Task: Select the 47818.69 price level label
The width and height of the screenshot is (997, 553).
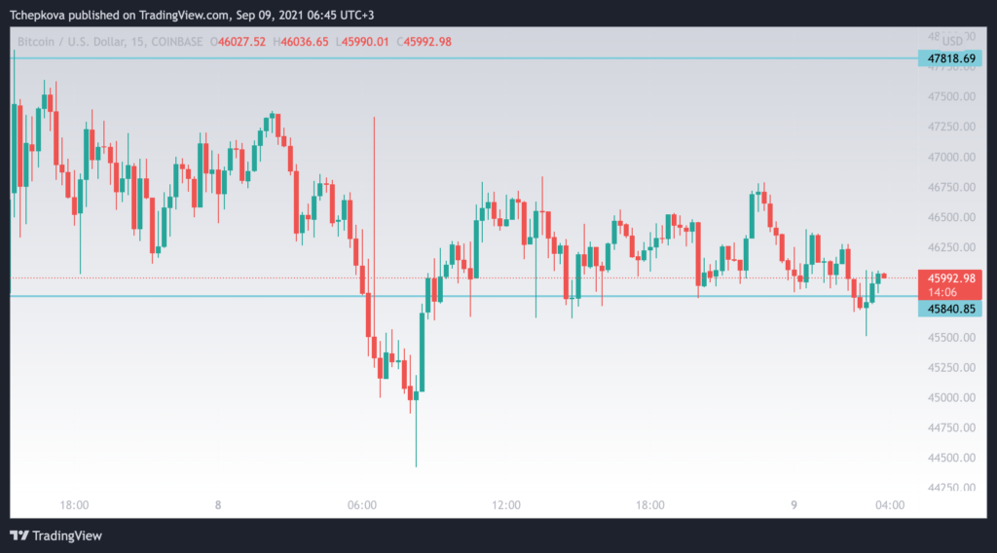Action: pos(950,58)
